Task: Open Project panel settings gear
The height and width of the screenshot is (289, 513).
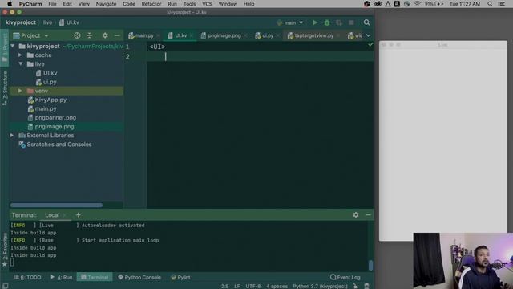Action: pos(105,35)
